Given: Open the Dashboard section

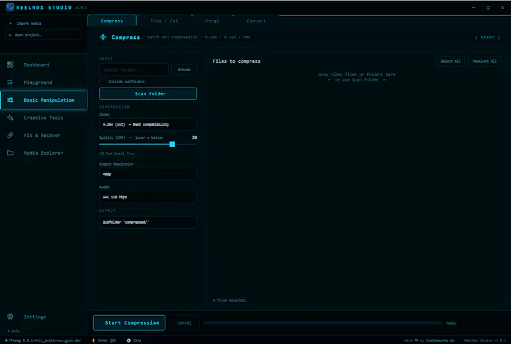Looking at the screenshot, I should (43, 65).
